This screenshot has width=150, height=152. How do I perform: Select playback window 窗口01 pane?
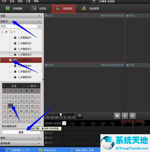click(84, 38)
